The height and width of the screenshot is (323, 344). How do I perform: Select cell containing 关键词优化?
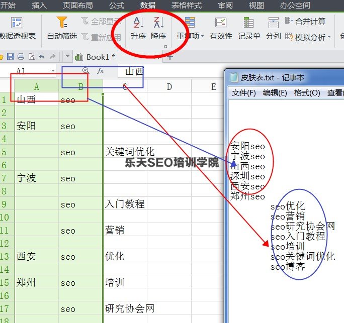click(125, 152)
